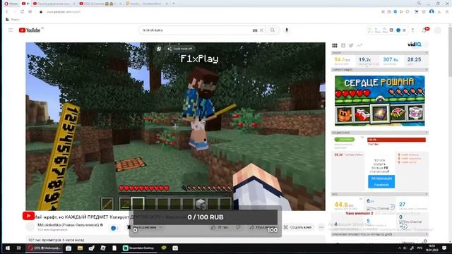Viewport: 452px width, 254px height.
Task: Click the 28:25 duration stat
Action: [x=415, y=59]
